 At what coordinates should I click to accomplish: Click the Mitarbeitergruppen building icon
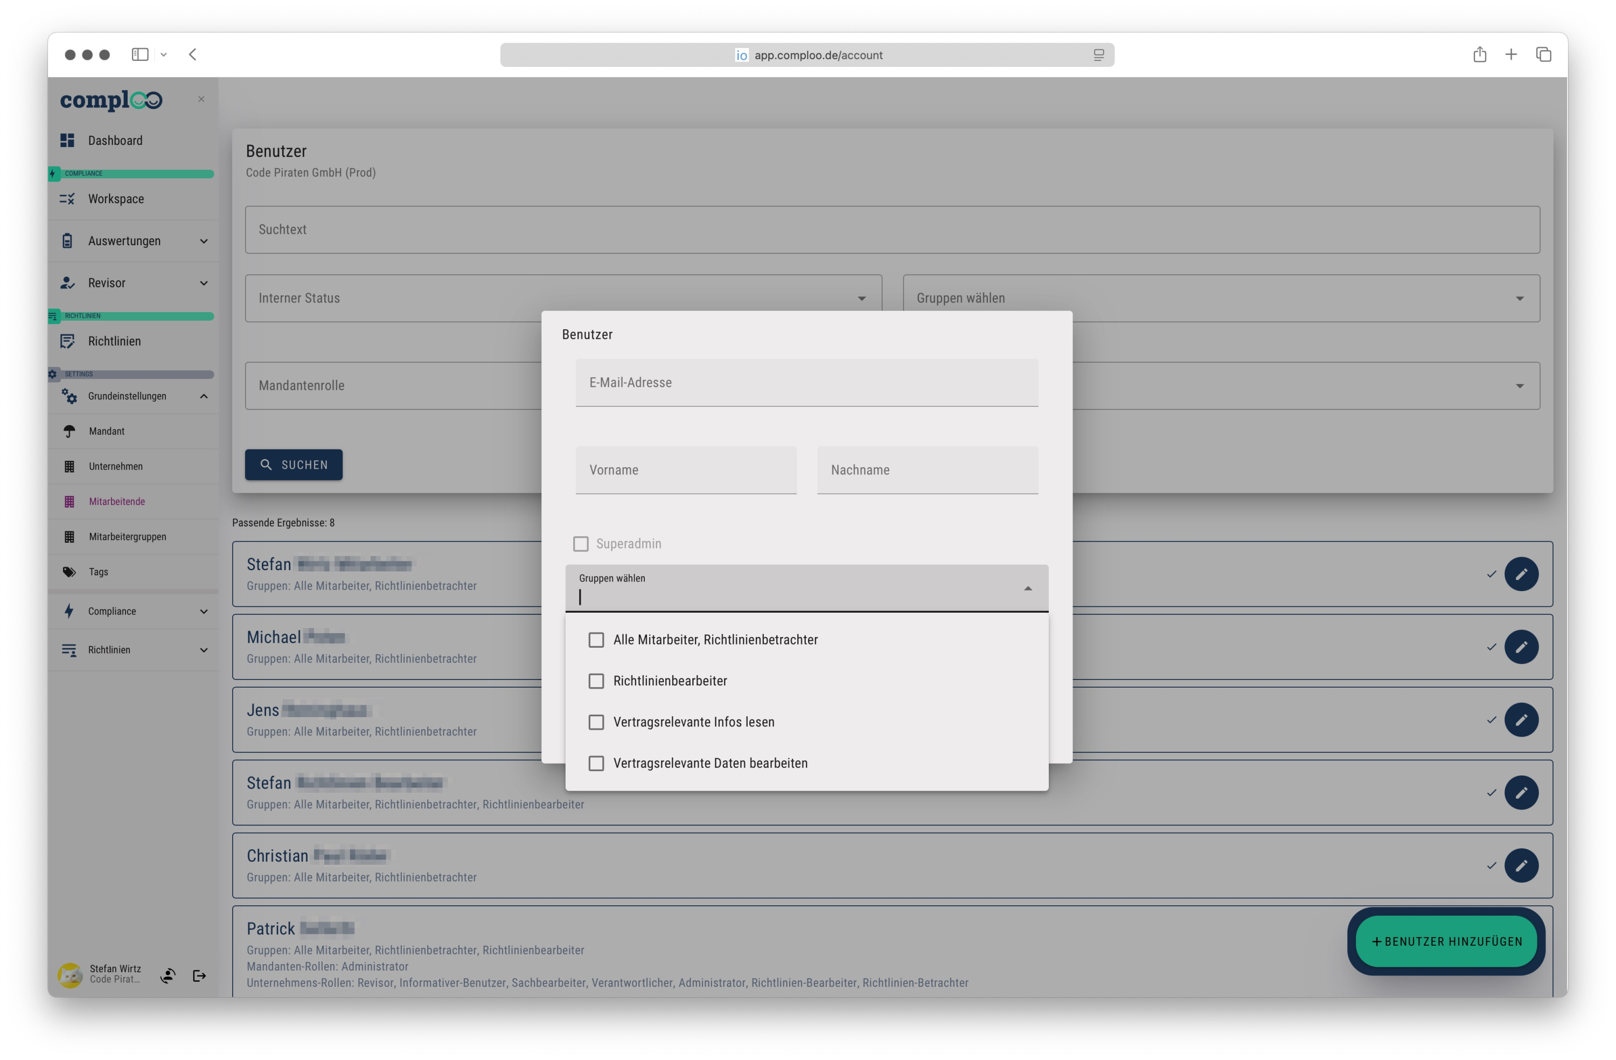click(x=69, y=537)
